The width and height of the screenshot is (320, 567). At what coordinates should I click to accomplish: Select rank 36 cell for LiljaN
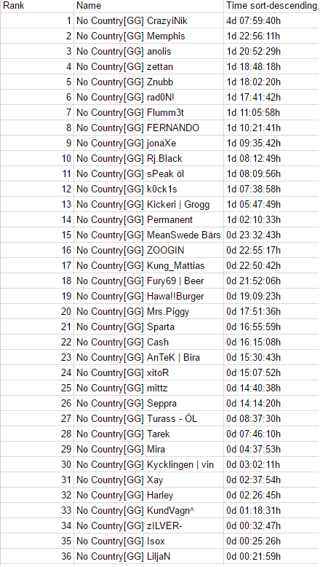pyautogui.click(x=37, y=556)
